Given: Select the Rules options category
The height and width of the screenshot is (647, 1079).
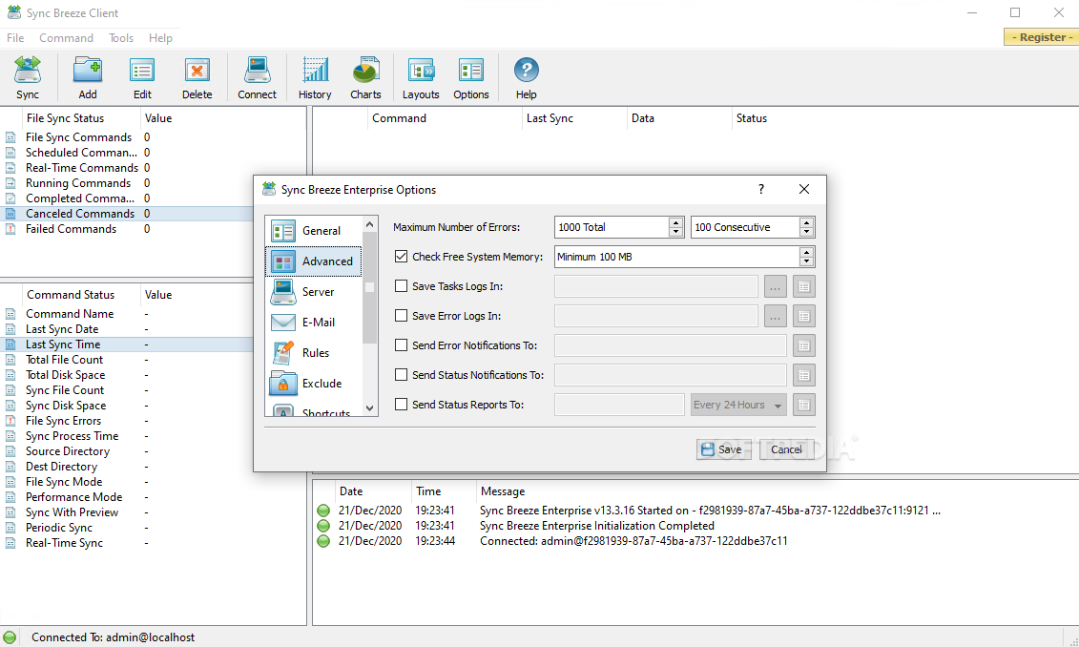Looking at the screenshot, I should [x=313, y=353].
